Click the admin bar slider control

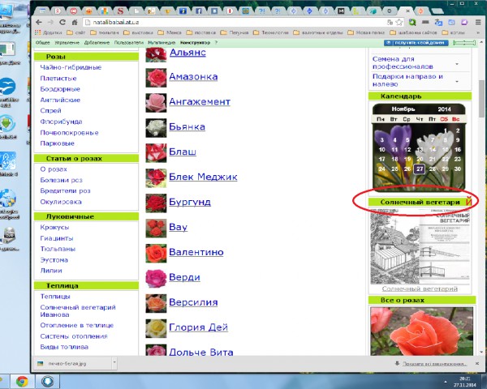[464, 42]
